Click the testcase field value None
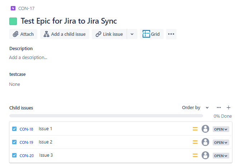Viewport: 235px width, 166px height. (15, 84)
